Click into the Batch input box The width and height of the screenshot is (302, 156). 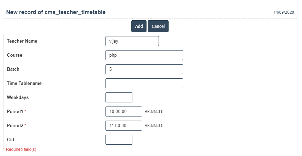[x=144, y=69]
